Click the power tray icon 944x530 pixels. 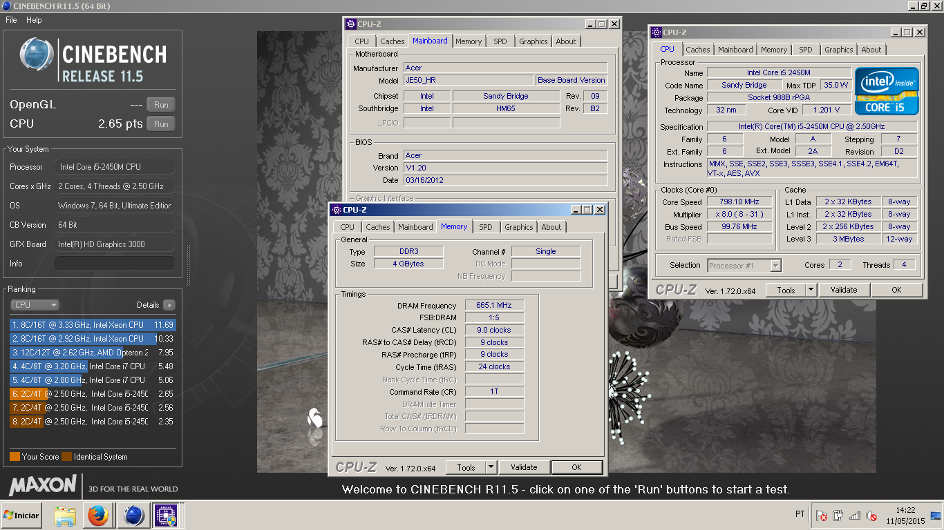pyautogui.click(x=838, y=516)
